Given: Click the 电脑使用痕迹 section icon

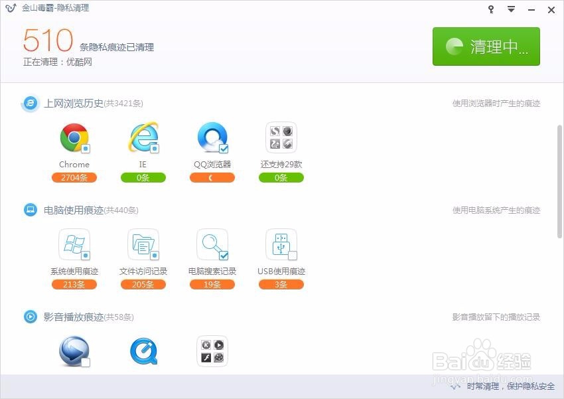Looking at the screenshot, I should tap(31, 210).
